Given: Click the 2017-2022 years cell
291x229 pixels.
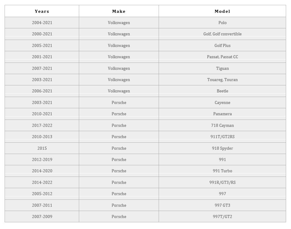Looking at the screenshot, I should pyautogui.click(x=42, y=125).
